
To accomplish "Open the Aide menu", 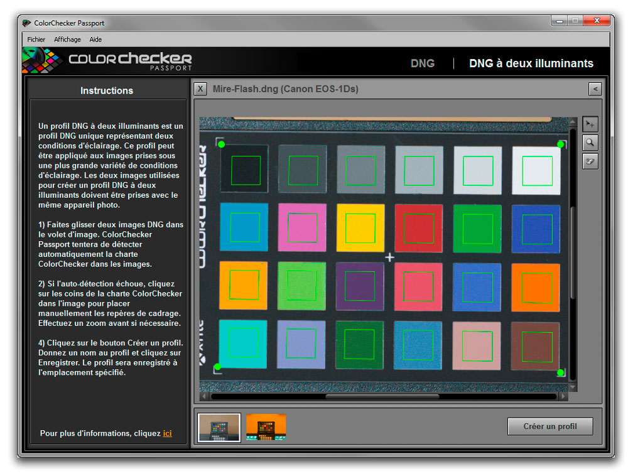I will coord(95,39).
